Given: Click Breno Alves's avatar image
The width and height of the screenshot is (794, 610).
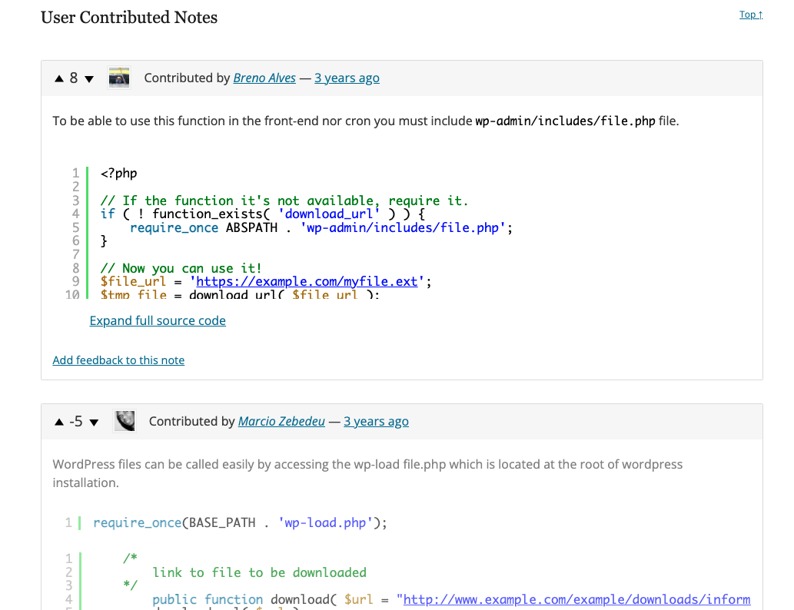Looking at the screenshot, I should coord(119,78).
